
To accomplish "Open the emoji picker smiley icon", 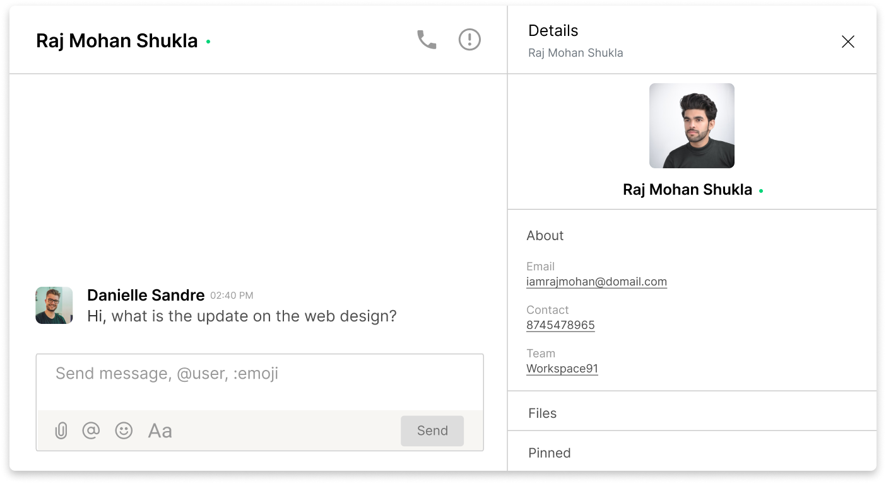I will (x=124, y=430).
